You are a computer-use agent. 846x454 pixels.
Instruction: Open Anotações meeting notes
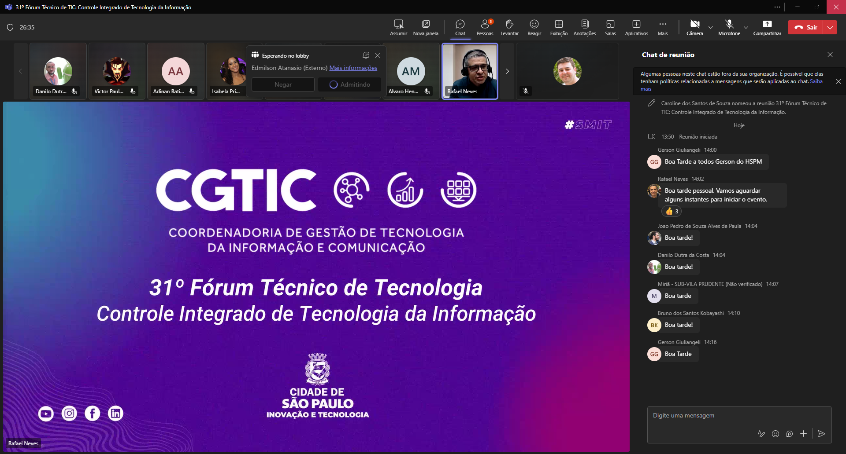[x=585, y=27]
